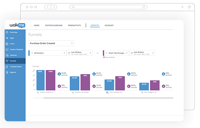Click the blue 30.8% dropped arrow icon
The height and width of the screenshot is (128, 200).
59,74
